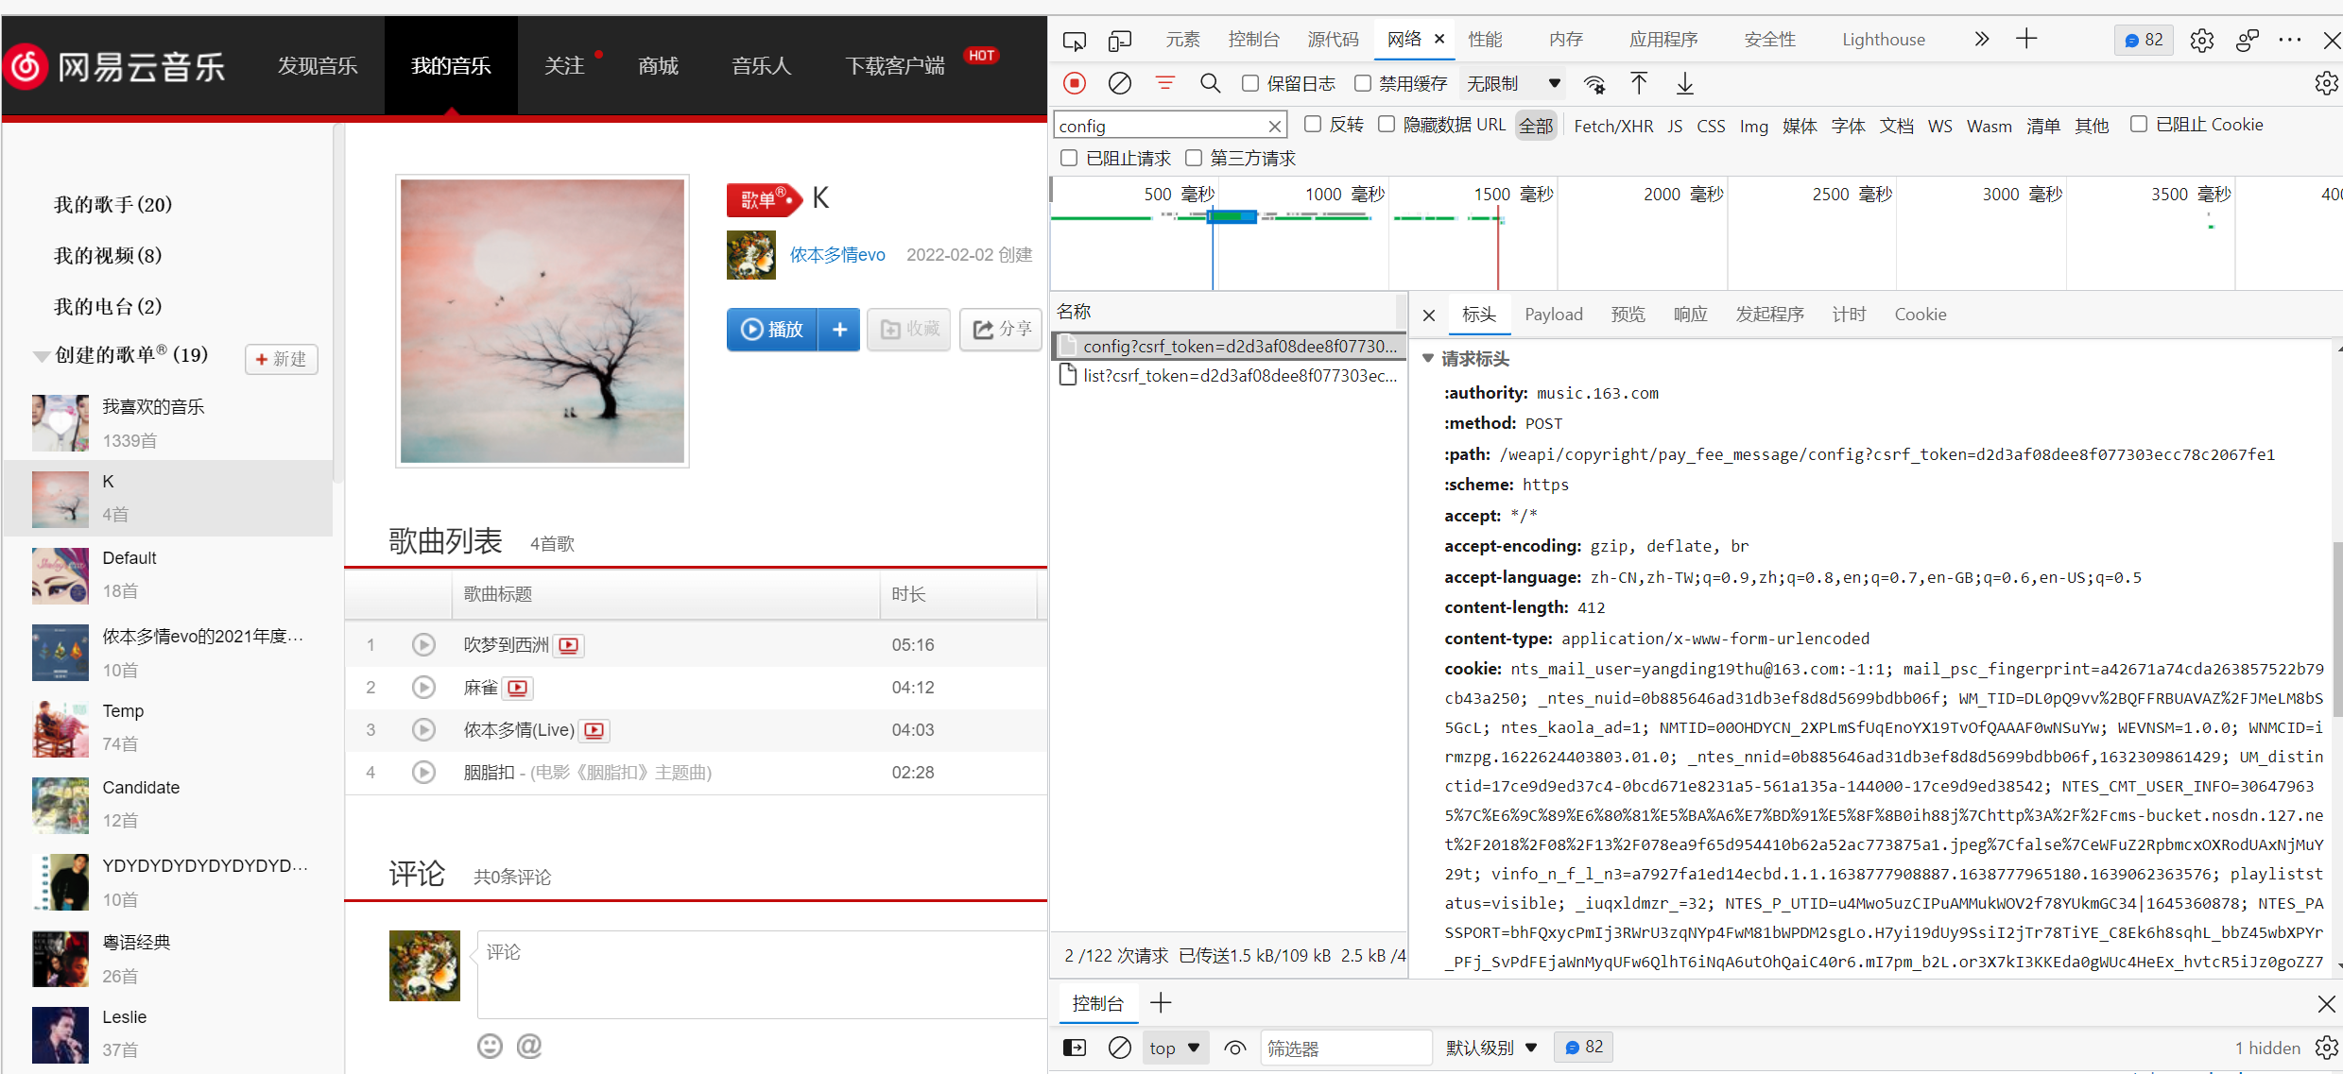This screenshot has height=1074, width=2343.
Task: Select the element inspection tool
Action: (1074, 41)
